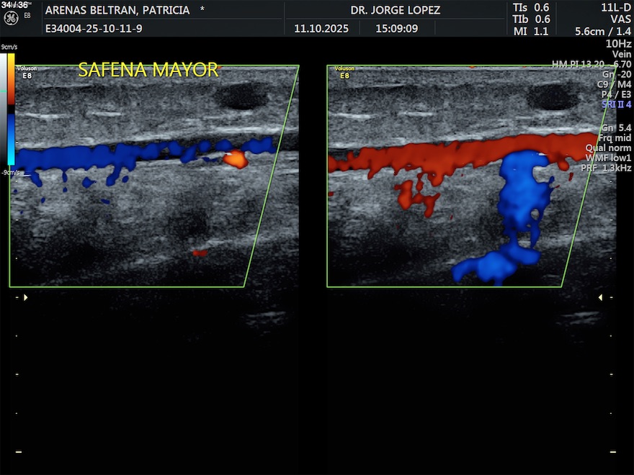The width and height of the screenshot is (634, 475).
Task: Click the Voluson E8 label on left image
Action: 27,72
